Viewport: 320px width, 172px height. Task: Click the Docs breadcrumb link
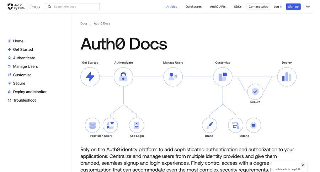tap(84, 23)
